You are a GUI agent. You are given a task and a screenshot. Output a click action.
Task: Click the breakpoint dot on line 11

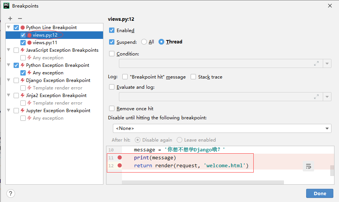click(x=120, y=157)
